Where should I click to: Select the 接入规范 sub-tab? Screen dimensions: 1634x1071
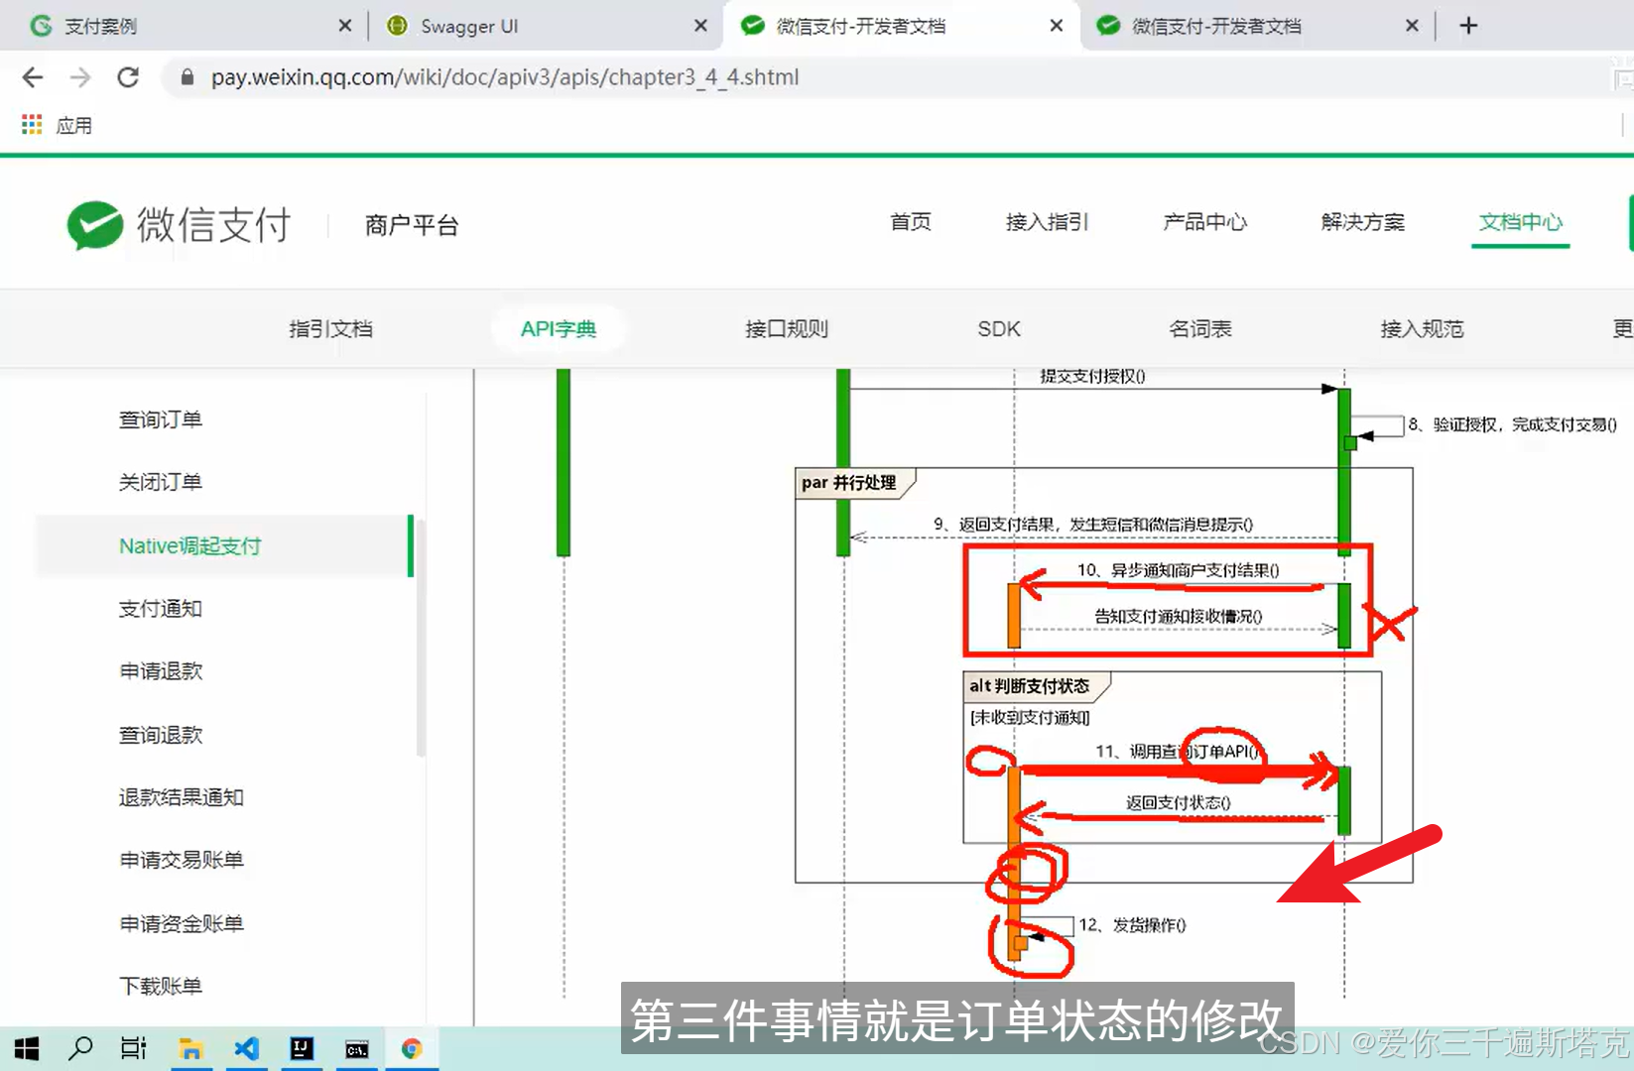(x=1422, y=329)
